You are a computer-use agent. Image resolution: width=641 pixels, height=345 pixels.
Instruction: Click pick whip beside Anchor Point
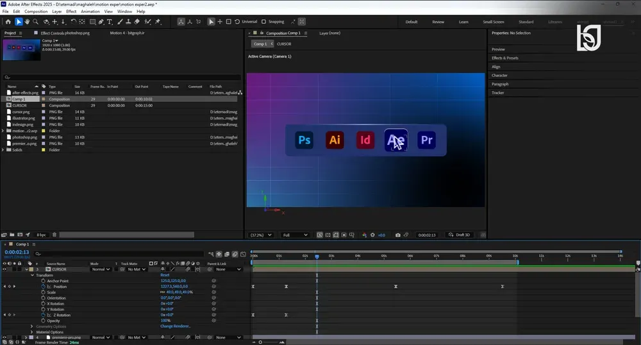click(x=213, y=281)
